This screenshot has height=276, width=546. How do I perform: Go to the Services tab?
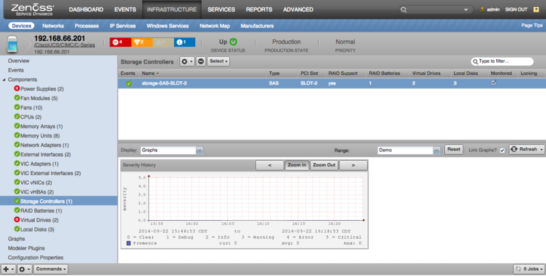click(x=221, y=10)
